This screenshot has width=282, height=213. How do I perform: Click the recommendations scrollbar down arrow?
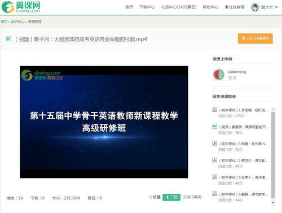[273, 203]
